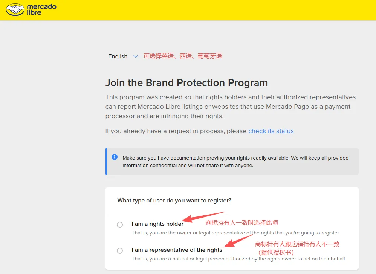The height and width of the screenshot is (274, 376).
Task: Click the Mercado Libre handshake logo
Action: [x=15, y=10]
